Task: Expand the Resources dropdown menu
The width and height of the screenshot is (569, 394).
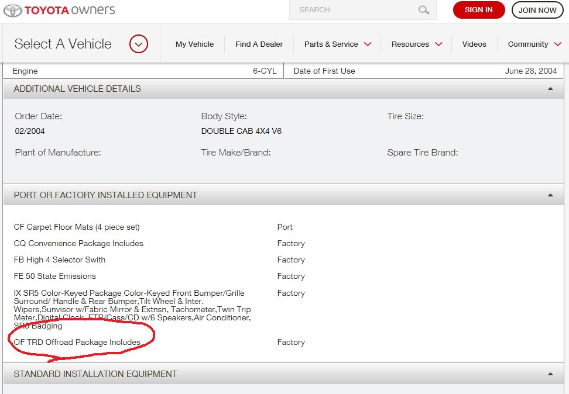Action: (417, 44)
